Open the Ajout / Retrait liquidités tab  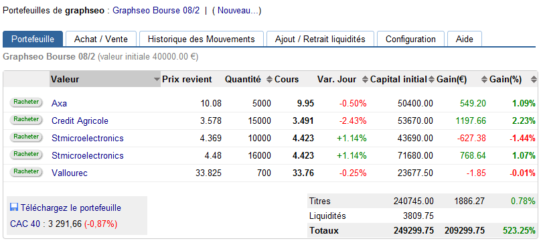coord(320,39)
